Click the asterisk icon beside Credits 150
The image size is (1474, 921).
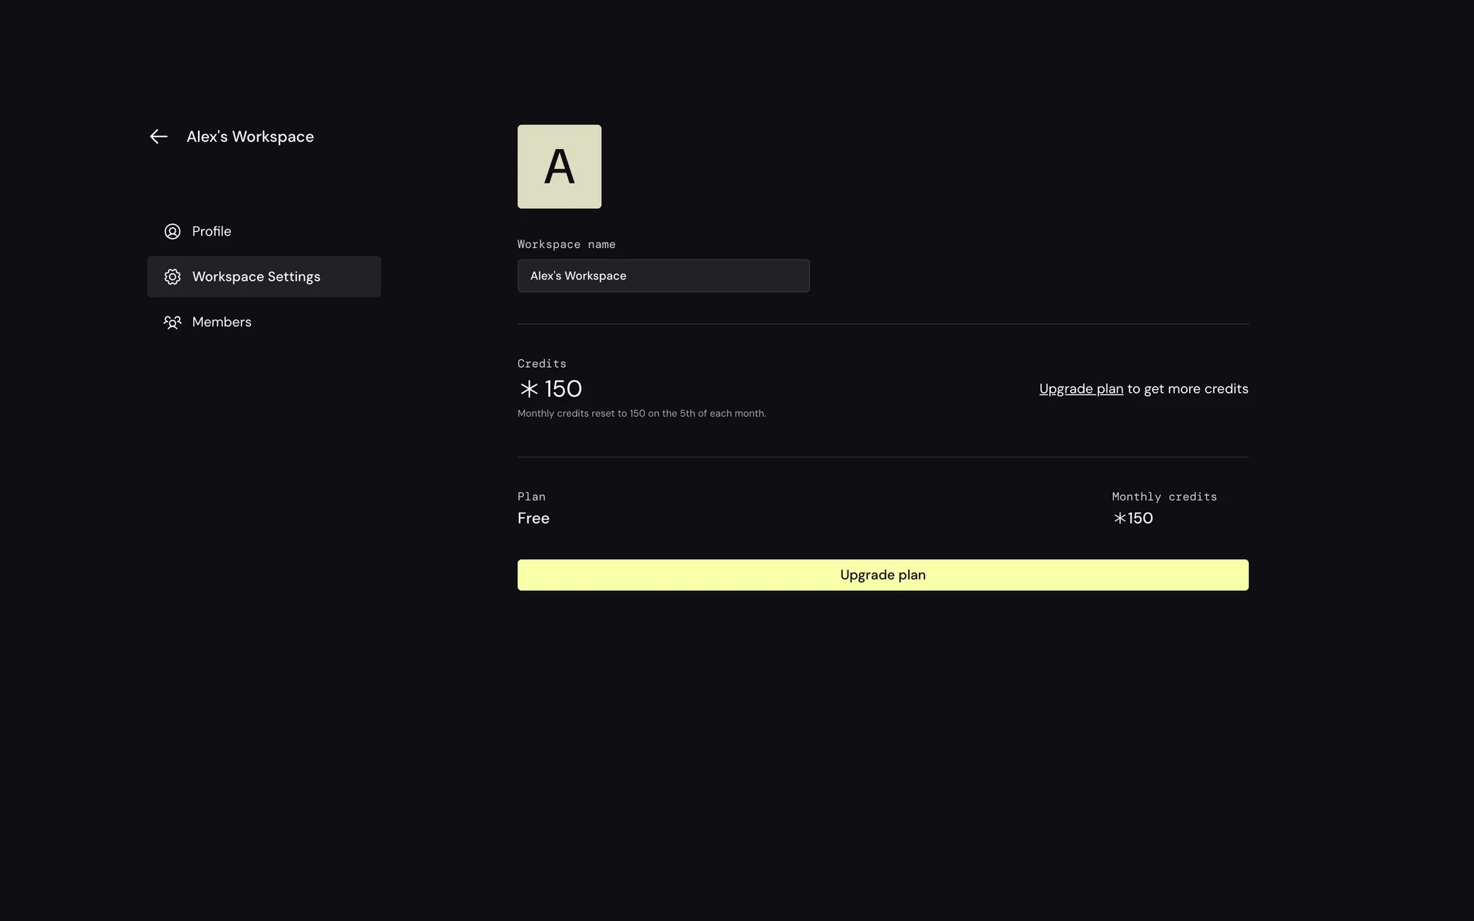pyautogui.click(x=529, y=389)
